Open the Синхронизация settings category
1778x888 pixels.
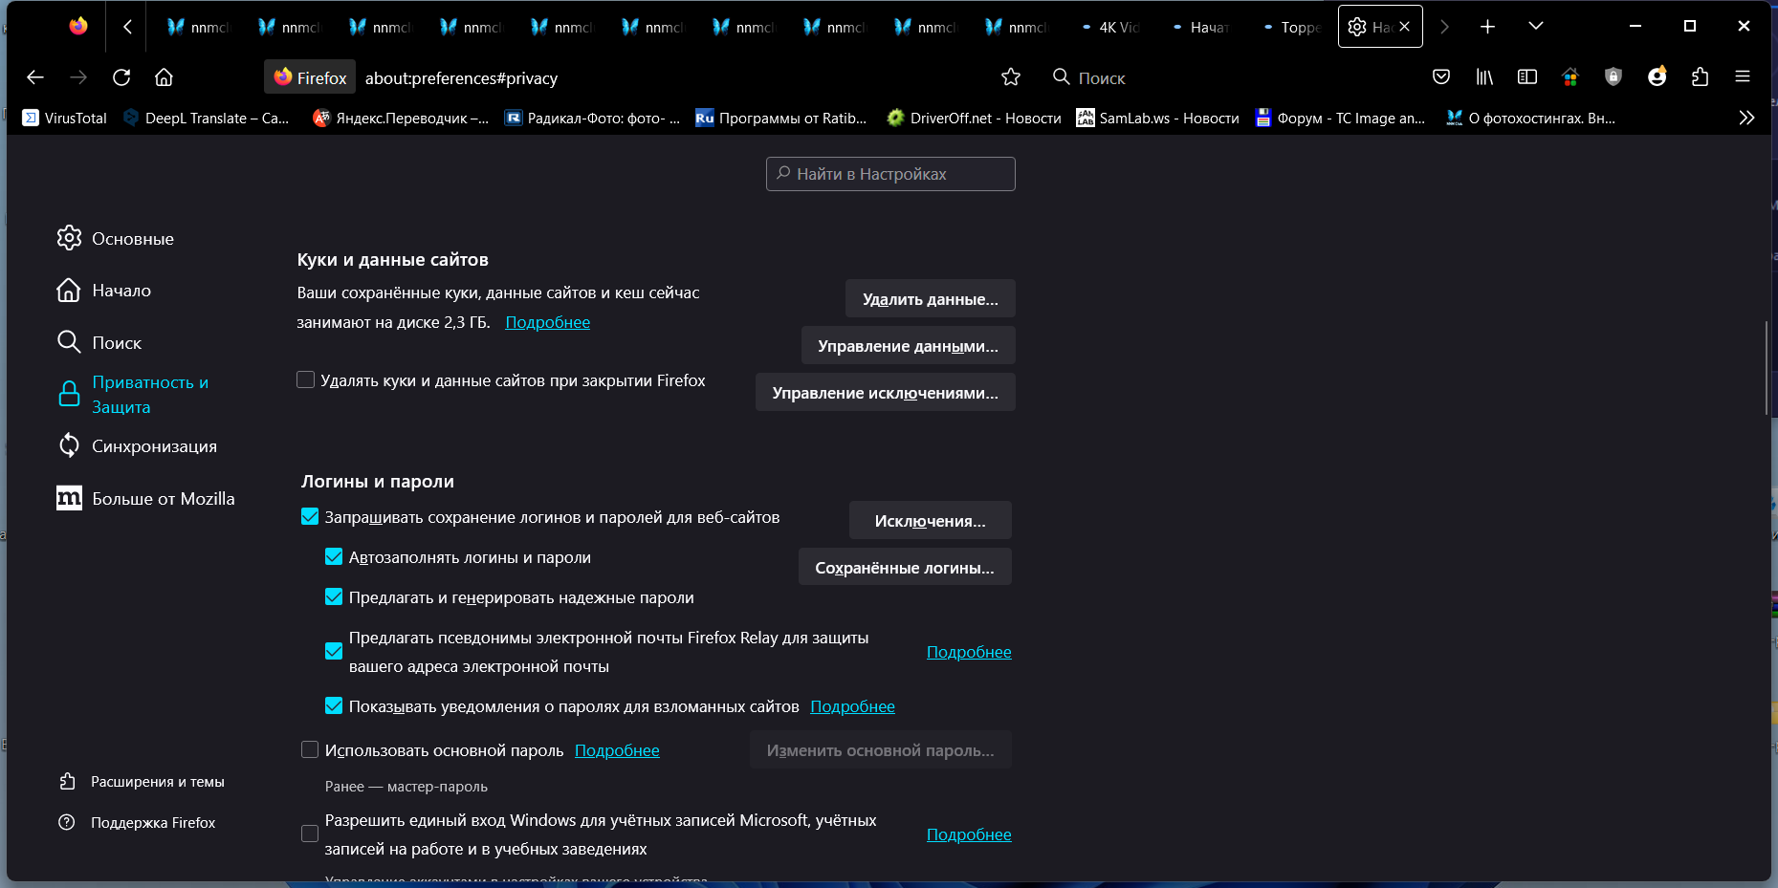point(137,445)
